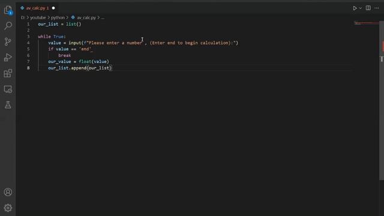This screenshot has height=216, width=384.
Task: Open More Actions ellipsis menu
Action: 377,8
